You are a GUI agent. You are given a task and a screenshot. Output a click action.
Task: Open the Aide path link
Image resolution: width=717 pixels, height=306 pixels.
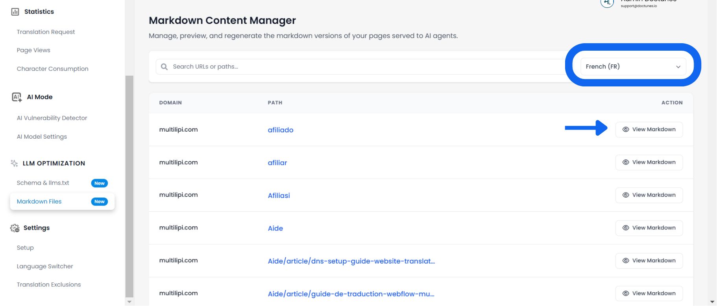pyautogui.click(x=275, y=228)
